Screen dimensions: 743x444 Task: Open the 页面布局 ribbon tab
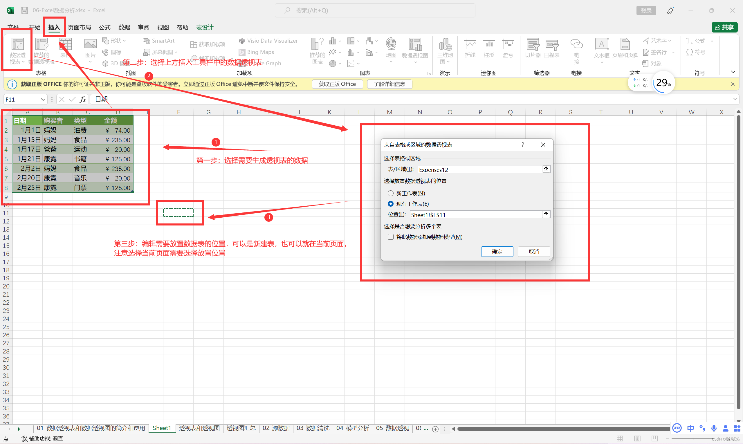[79, 27]
